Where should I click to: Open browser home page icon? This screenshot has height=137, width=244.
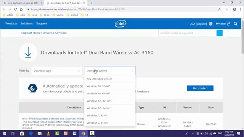[21, 9]
